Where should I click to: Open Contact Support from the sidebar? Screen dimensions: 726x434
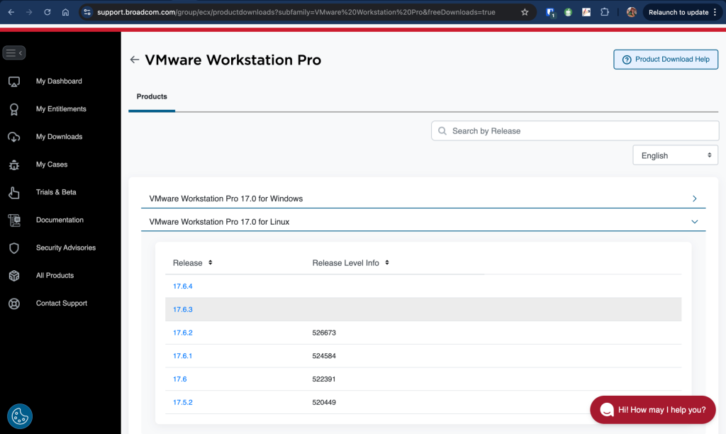[62, 303]
